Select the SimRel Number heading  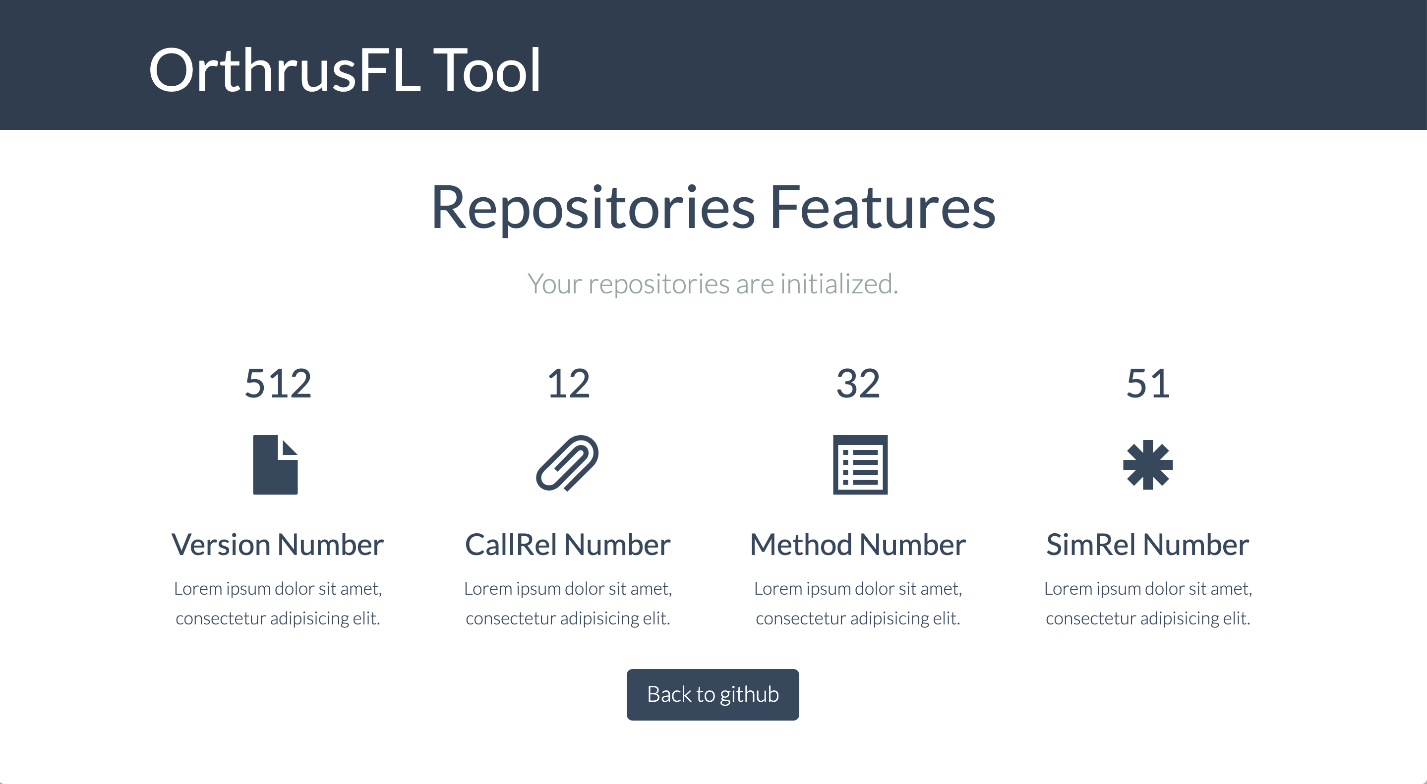click(x=1147, y=545)
